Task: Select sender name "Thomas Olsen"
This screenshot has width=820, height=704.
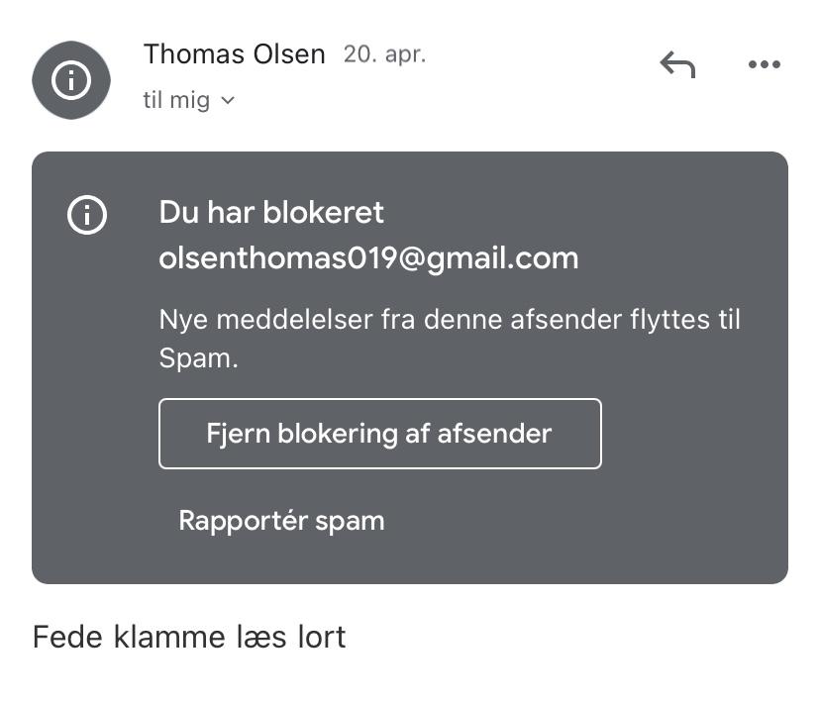Action: 234,54
